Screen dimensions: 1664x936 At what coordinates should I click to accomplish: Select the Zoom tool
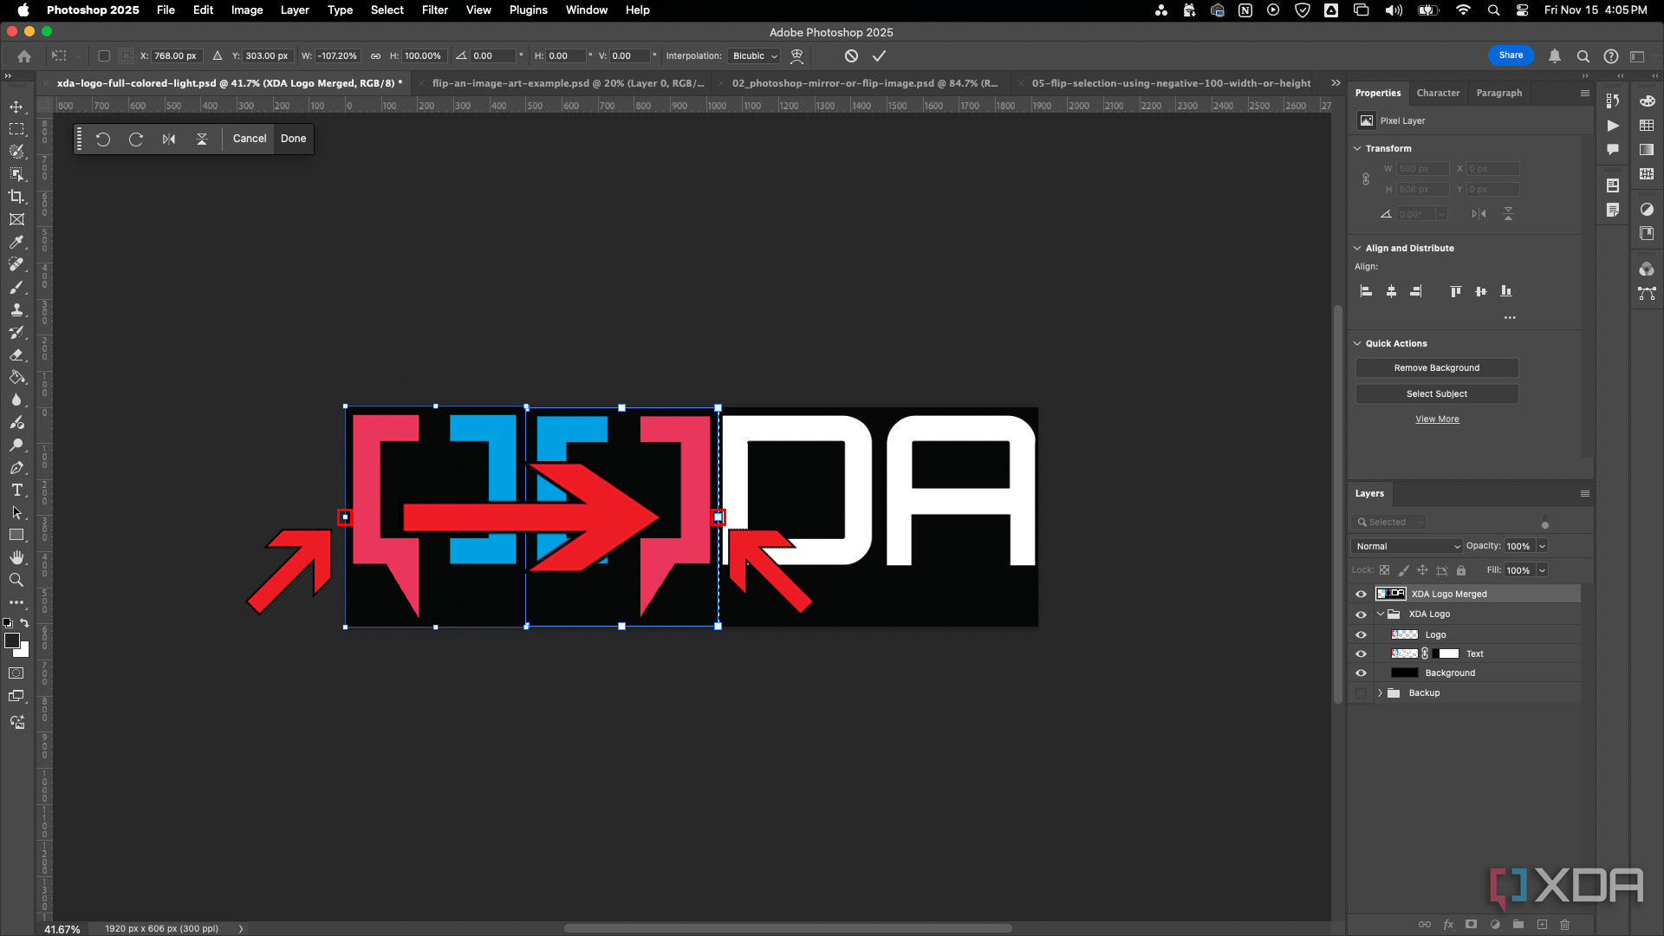tap(16, 580)
